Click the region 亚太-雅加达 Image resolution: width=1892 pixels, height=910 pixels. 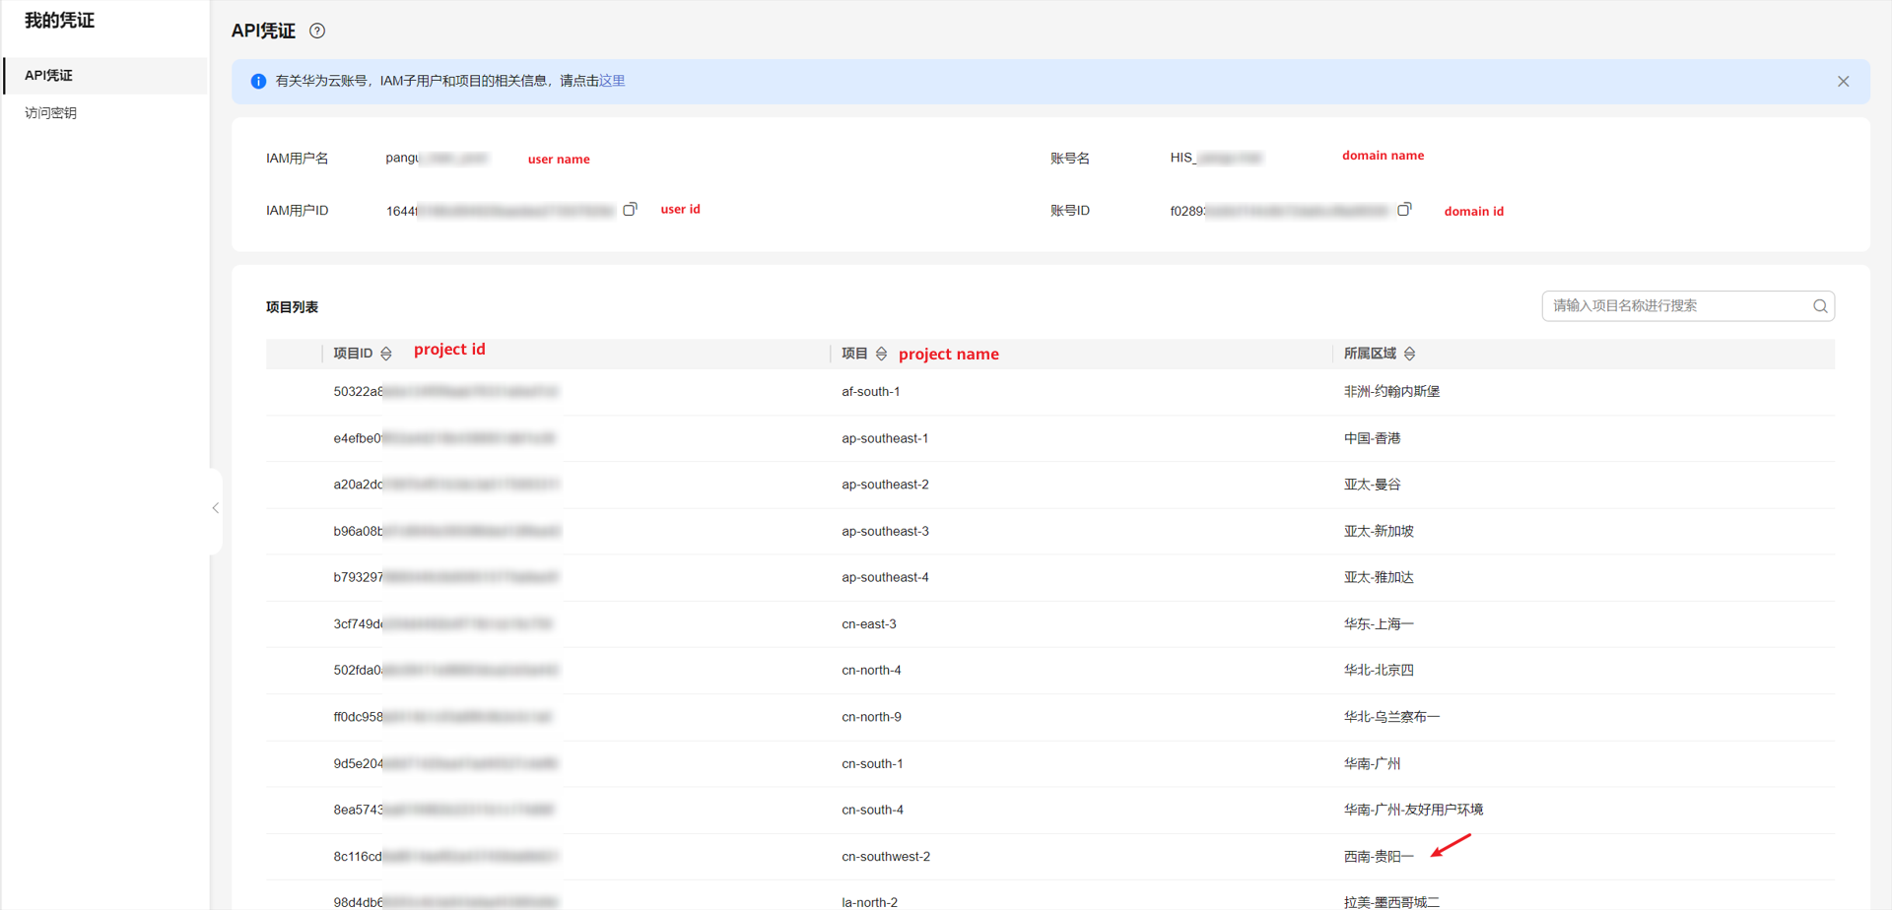(1379, 577)
